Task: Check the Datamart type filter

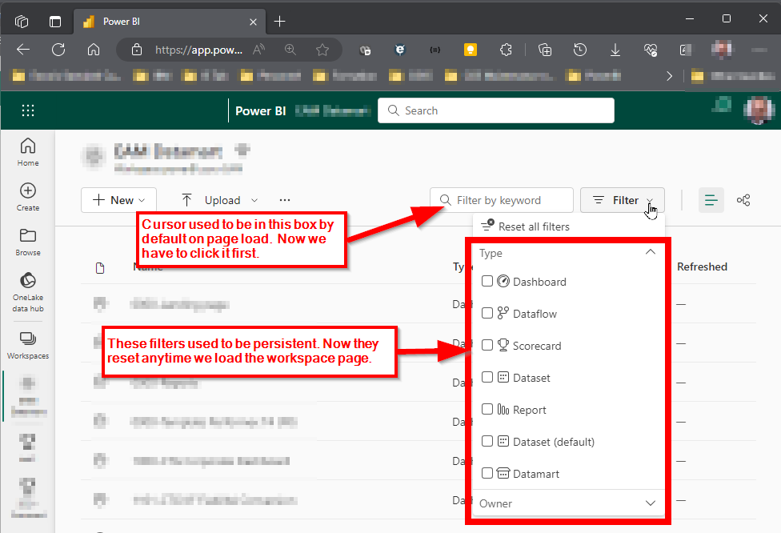Action: [487, 473]
